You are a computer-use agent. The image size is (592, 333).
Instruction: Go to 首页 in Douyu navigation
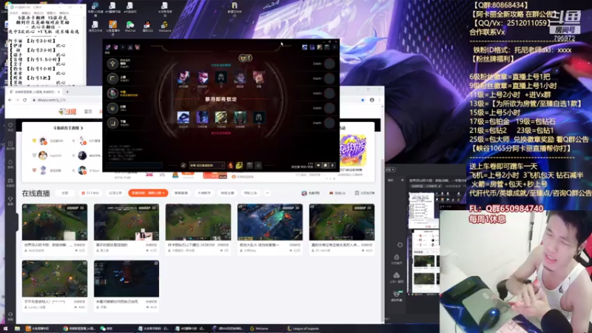pos(88,112)
